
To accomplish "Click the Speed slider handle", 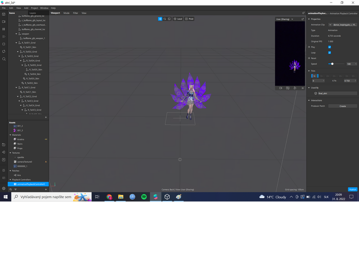I will pos(332,64).
